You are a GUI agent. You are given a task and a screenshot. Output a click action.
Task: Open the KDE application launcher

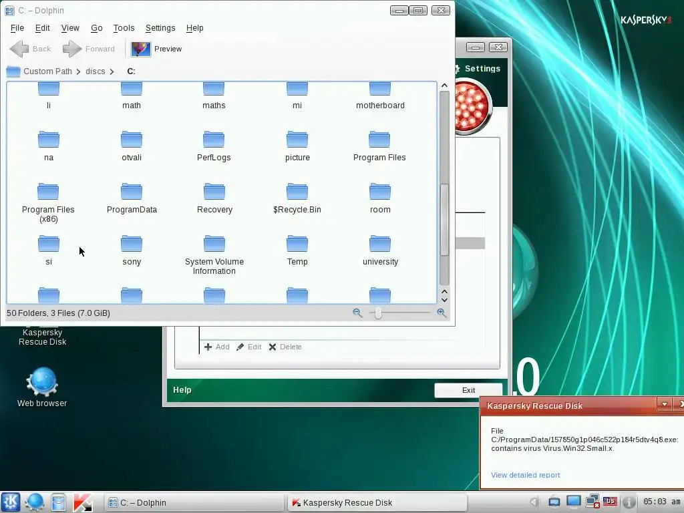point(11,502)
